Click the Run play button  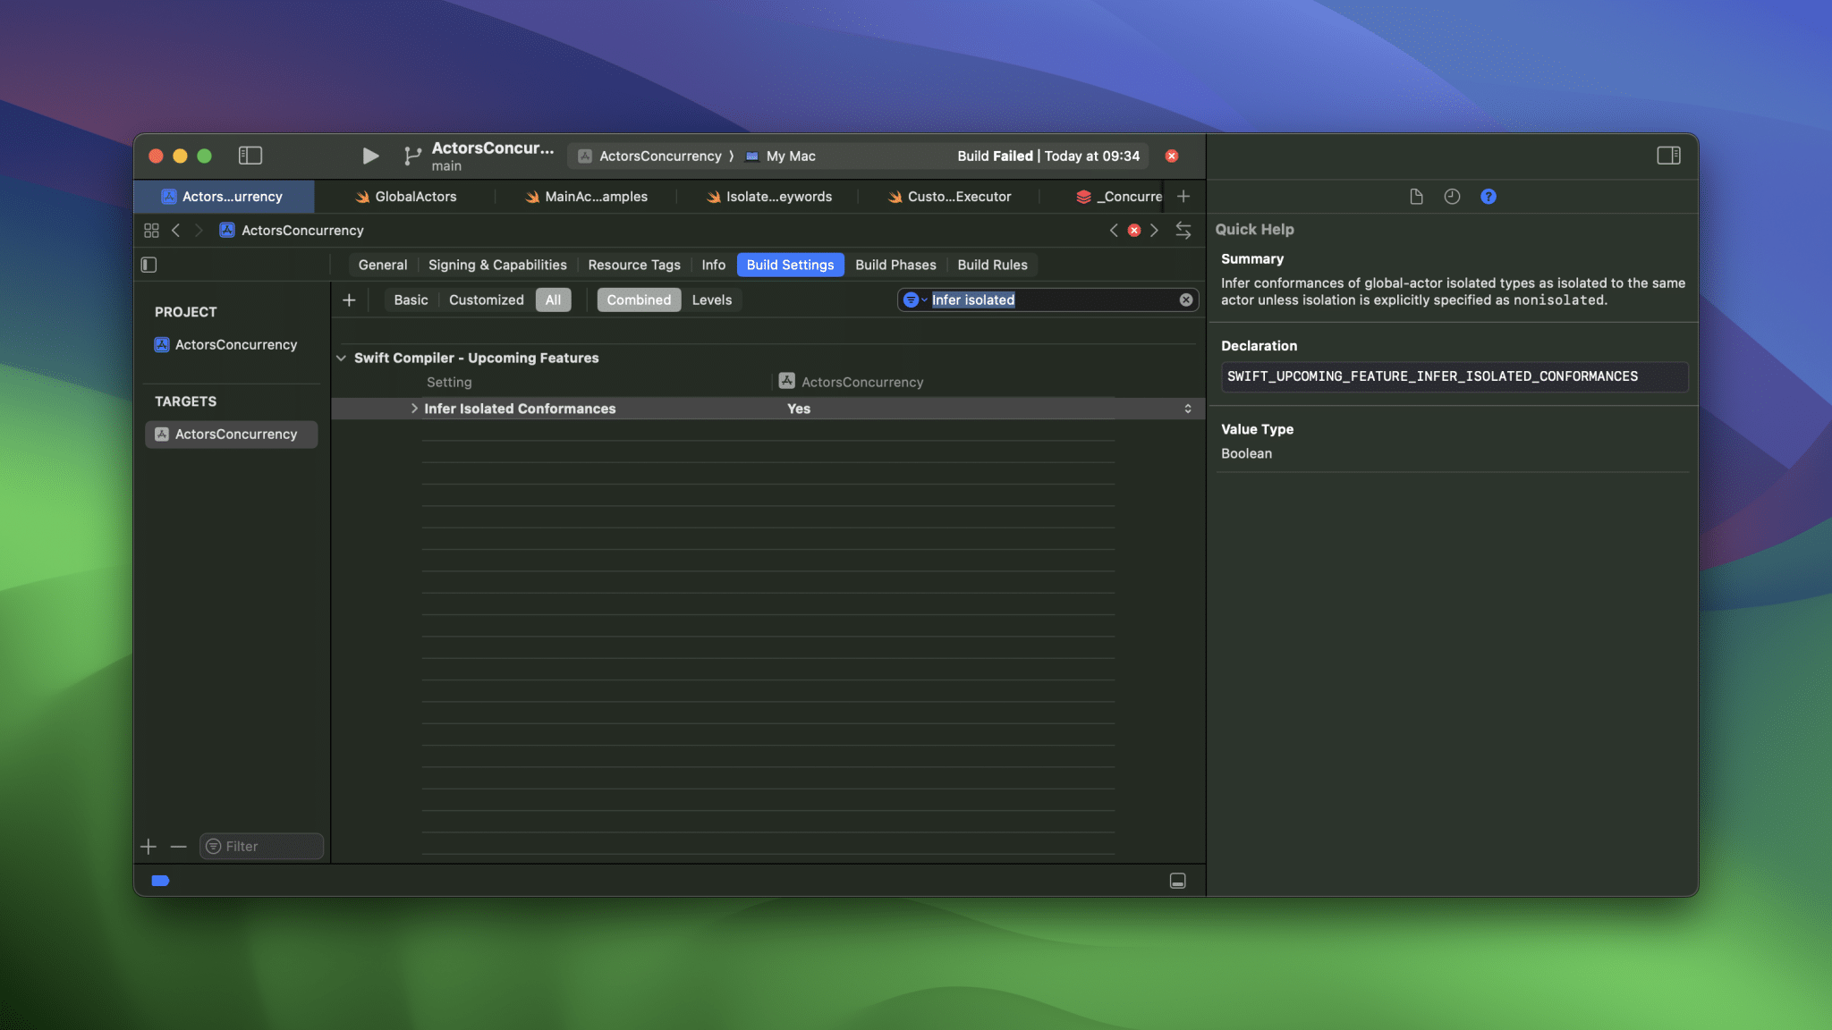pyautogui.click(x=369, y=156)
